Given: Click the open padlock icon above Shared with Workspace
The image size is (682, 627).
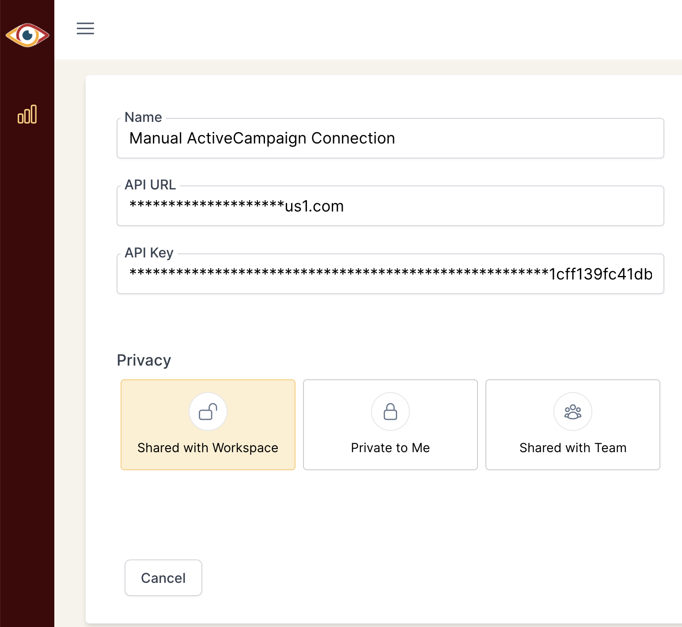Looking at the screenshot, I should [x=208, y=411].
